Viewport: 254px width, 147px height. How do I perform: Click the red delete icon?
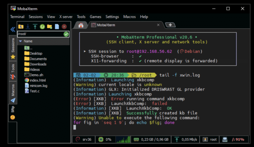point(64,26)
